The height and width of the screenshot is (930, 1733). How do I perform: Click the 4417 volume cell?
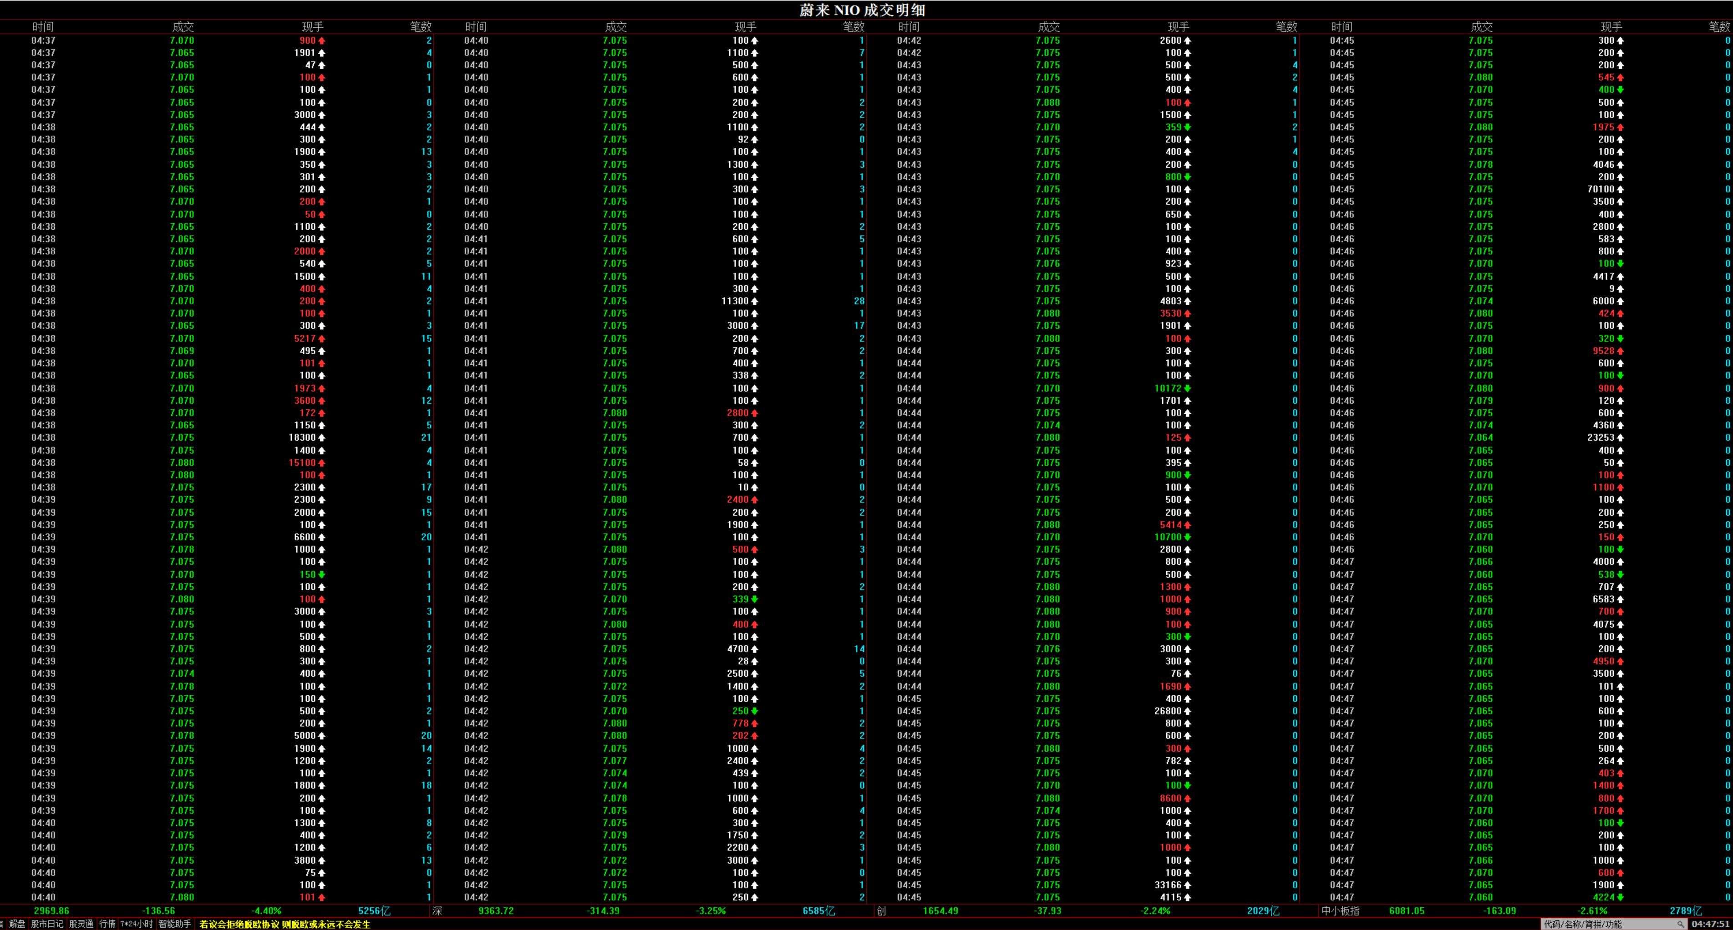tap(1608, 276)
